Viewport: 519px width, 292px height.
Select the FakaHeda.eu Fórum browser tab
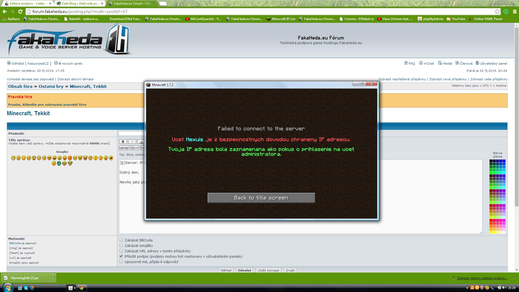pyautogui.click(x=131, y=4)
